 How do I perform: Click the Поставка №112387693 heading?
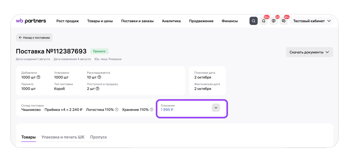[51, 51]
